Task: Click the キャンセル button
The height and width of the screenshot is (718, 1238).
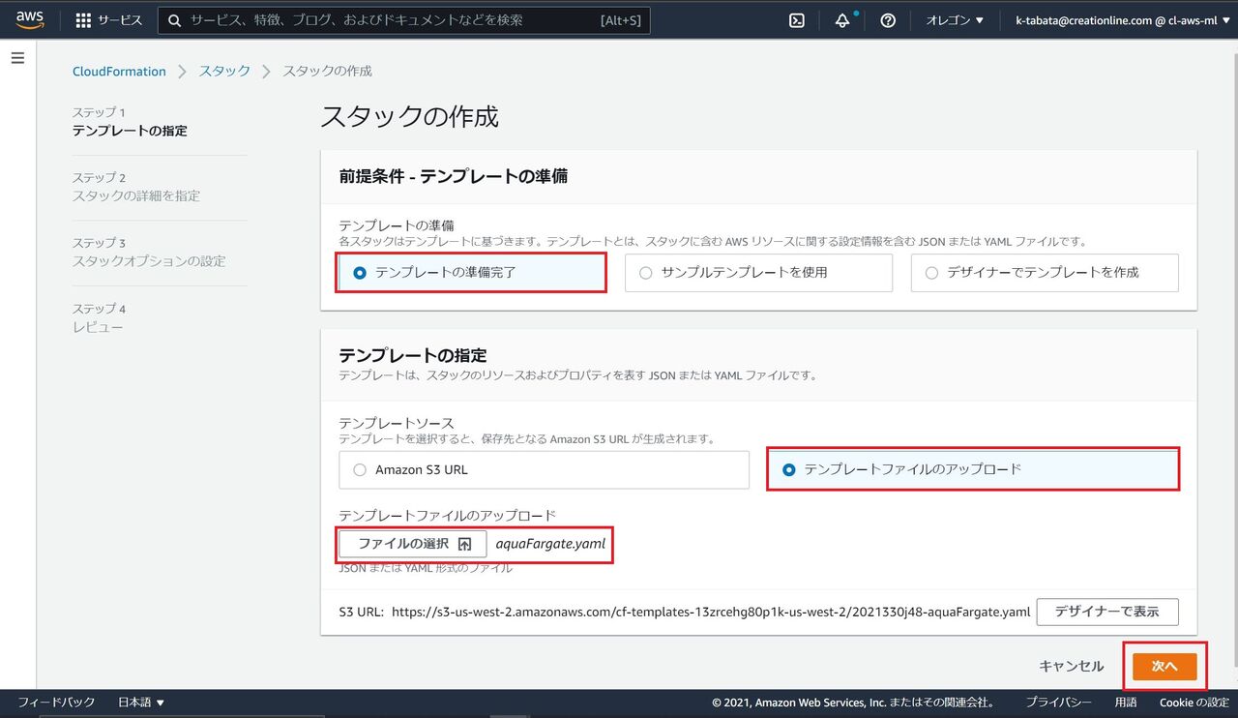Action: [1071, 666]
